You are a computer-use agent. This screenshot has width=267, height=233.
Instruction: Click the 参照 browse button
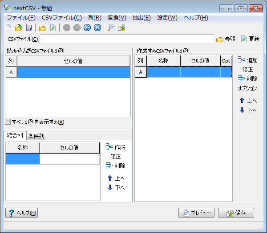(x=226, y=39)
